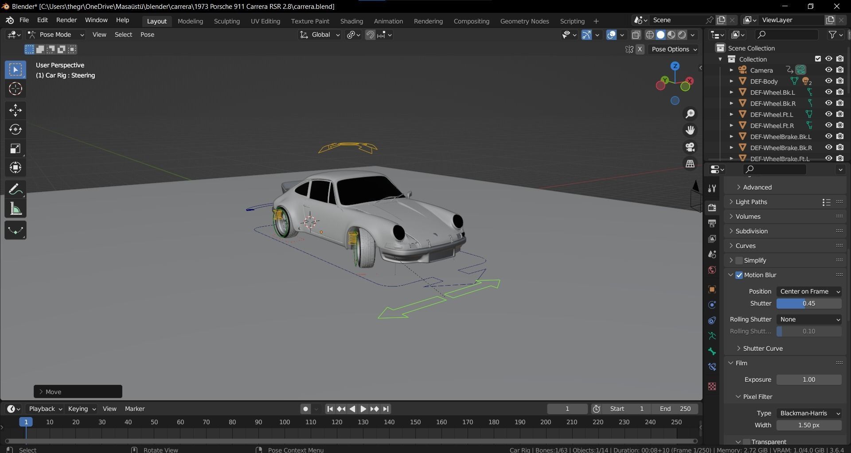Screen dimensions: 851x453
Task: Disable the Motion Blur checkbox
Action: [x=739, y=275]
